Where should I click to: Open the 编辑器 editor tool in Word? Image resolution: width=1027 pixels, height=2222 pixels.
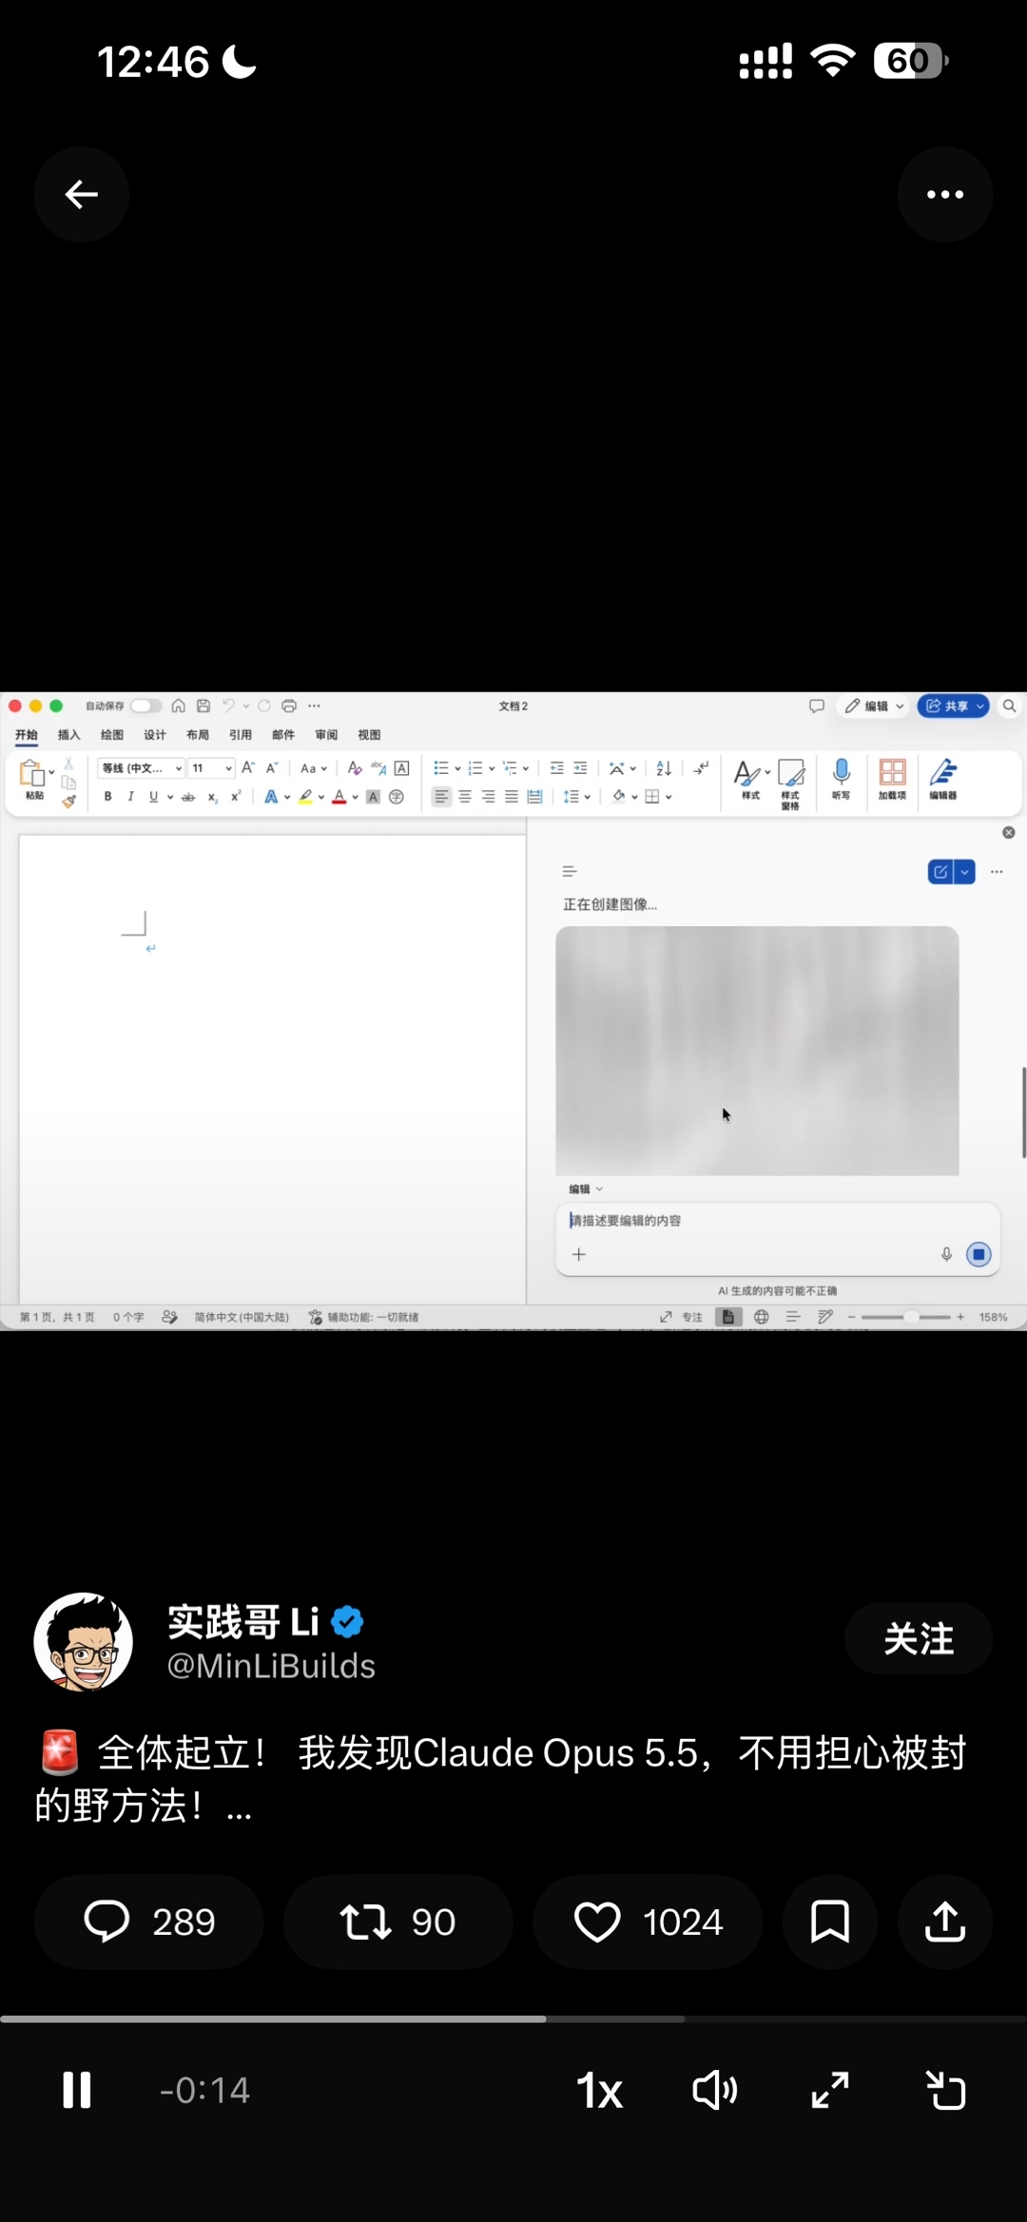click(943, 779)
